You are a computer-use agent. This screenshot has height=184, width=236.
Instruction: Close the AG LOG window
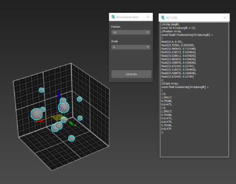point(225,18)
